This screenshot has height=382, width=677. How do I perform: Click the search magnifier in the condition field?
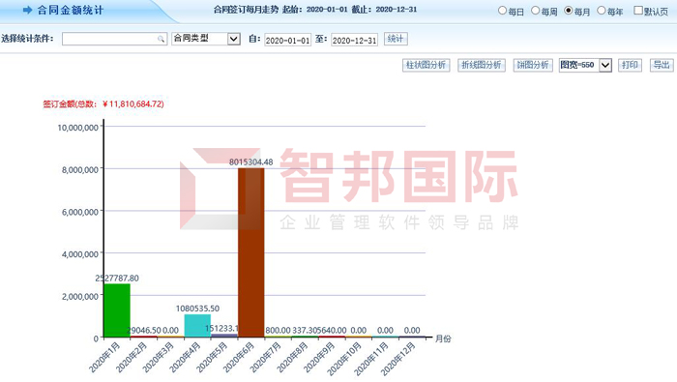click(161, 40)
